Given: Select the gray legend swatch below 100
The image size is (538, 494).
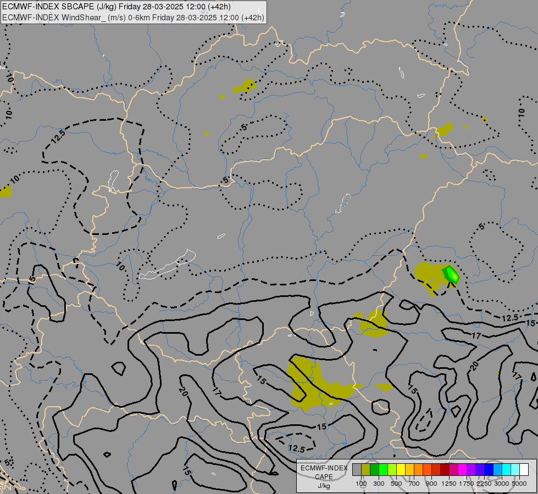Looking at the screenshot, I should click(357, 470).
